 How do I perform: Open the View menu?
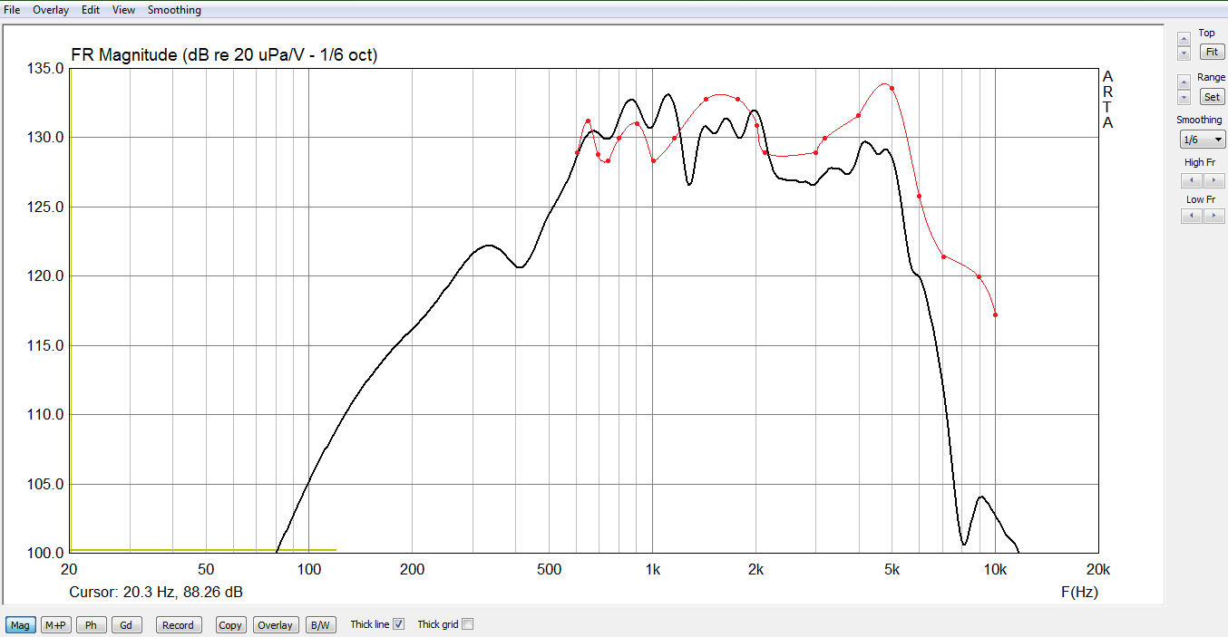[x=124, y=10]
